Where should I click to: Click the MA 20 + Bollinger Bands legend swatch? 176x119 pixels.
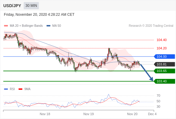[6, 26]
